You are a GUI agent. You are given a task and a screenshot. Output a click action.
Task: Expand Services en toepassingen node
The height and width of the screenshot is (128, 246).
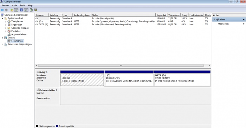click(2, 44)
